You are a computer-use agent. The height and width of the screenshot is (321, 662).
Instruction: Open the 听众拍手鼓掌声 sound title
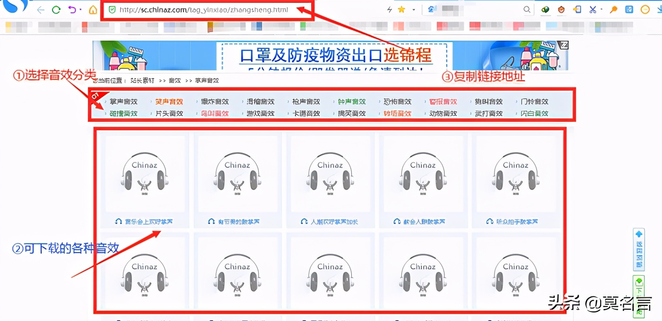click(517, 221)
